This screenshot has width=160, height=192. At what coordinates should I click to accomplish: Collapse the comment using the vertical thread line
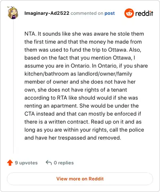(x=13, y=87)
